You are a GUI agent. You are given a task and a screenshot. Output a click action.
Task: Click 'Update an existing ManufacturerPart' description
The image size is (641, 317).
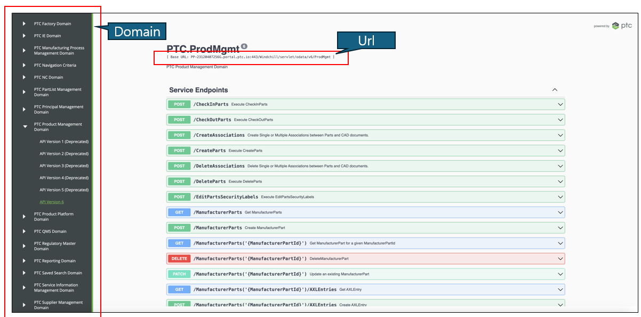coord(339,274)
